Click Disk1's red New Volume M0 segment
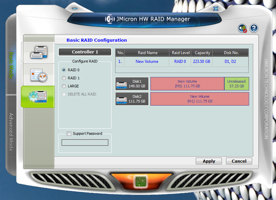 click(x=187, y=84)
